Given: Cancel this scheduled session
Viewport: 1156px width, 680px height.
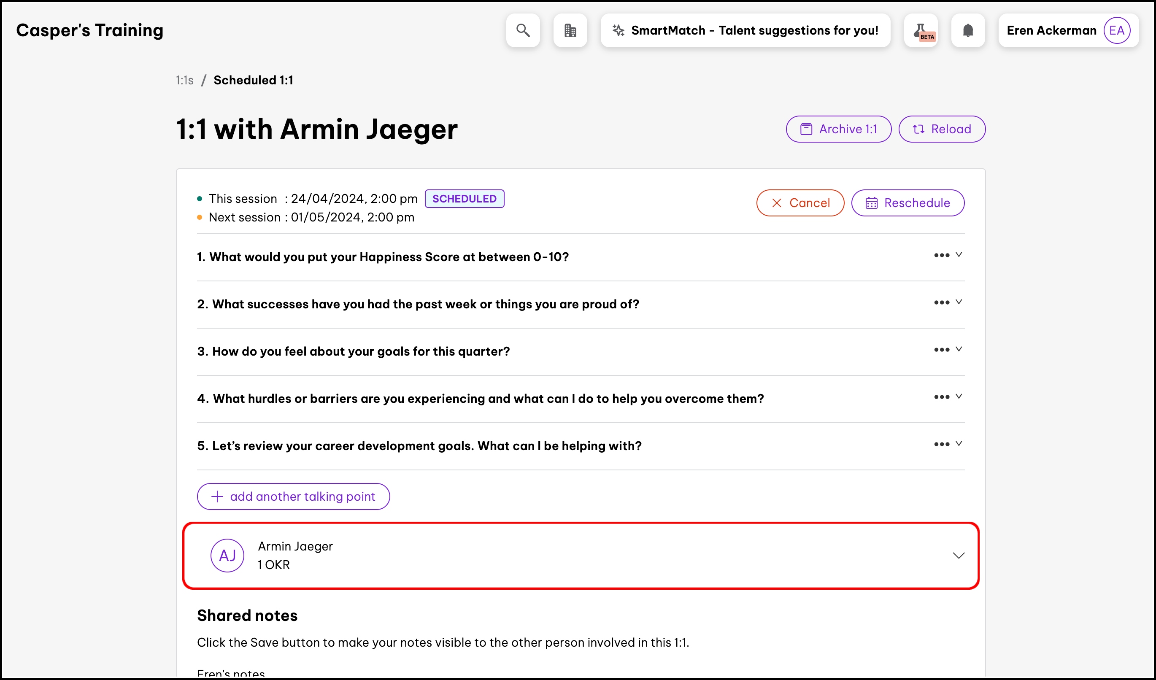Looking at the screenshot, I should click(800, 203).
